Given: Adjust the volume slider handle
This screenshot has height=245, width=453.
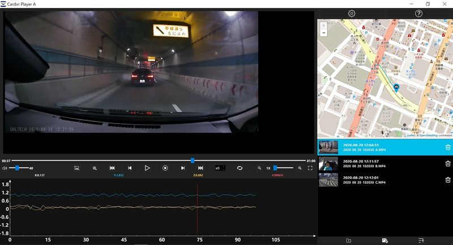Looking at the screenshot, I should 17,168.
